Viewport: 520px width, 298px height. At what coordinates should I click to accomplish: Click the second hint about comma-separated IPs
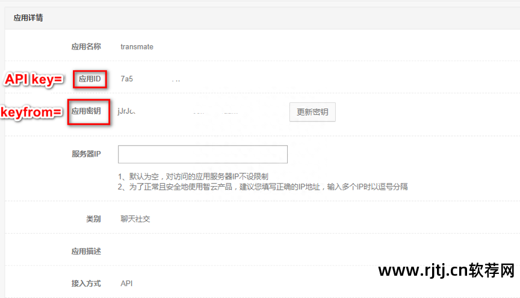[x=262, y=187]
